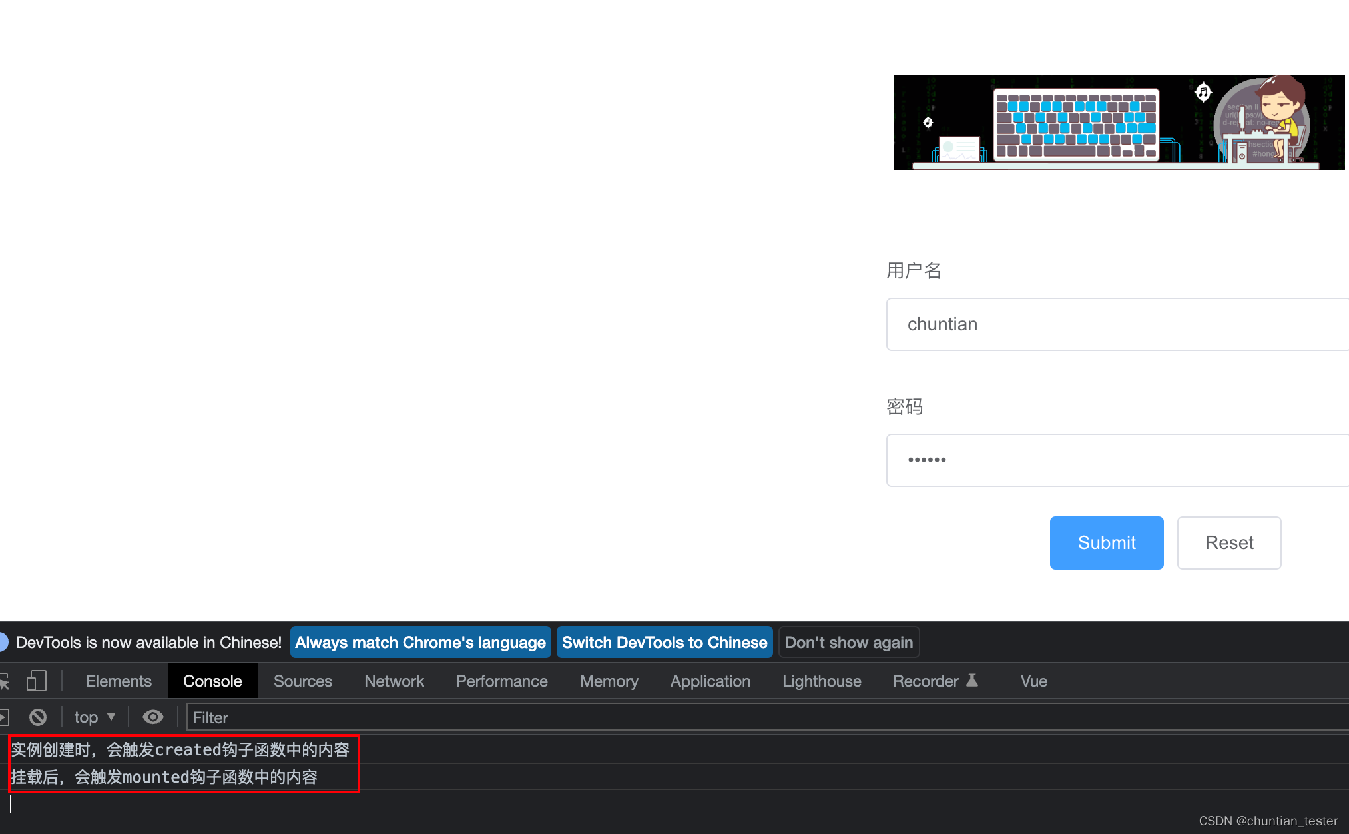Click the blue info icon beside DevTools message
The width and height of the screenshot is (1349, 834).
click(3, 642)
